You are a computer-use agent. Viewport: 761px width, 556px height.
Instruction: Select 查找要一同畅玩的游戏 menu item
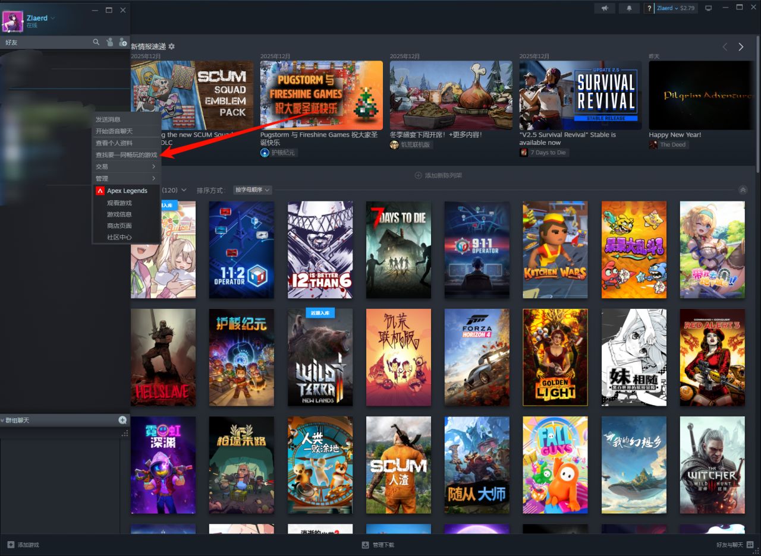point(127,155)
